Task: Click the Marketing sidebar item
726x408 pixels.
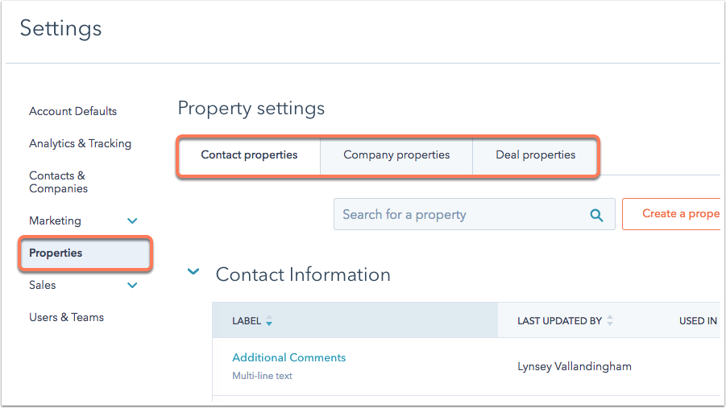Action: pos(55,221)
